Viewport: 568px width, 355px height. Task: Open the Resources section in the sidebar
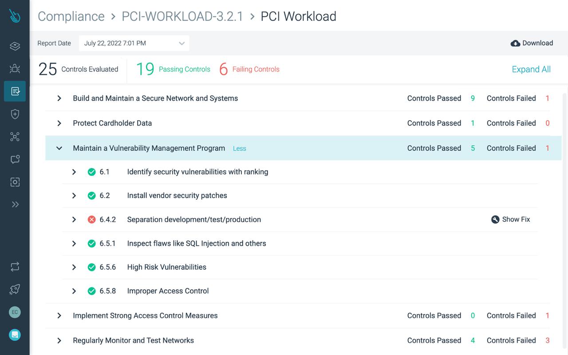15,46
